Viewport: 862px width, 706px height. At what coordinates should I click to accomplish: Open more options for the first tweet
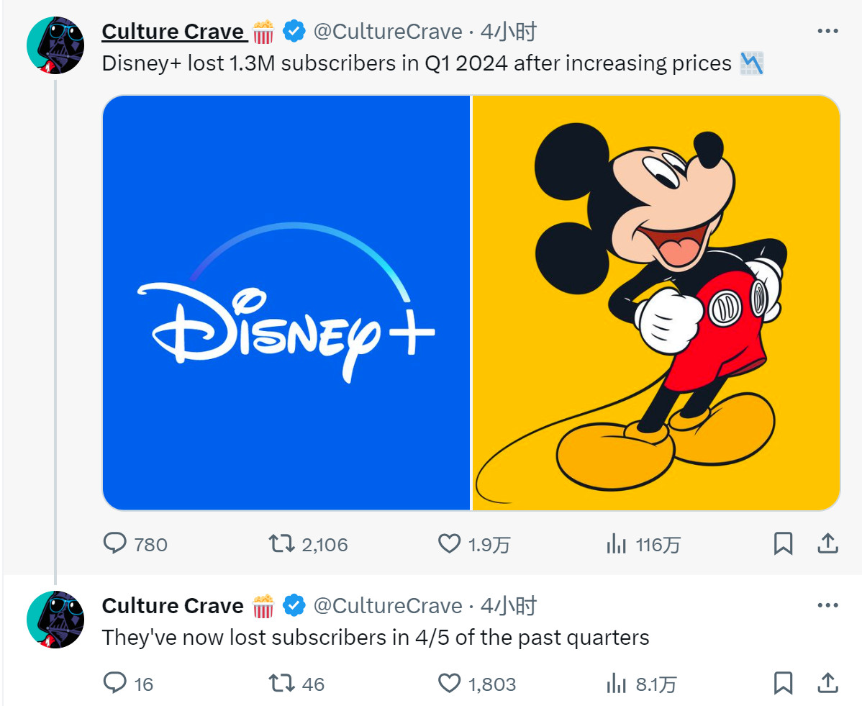coord(828,31)
